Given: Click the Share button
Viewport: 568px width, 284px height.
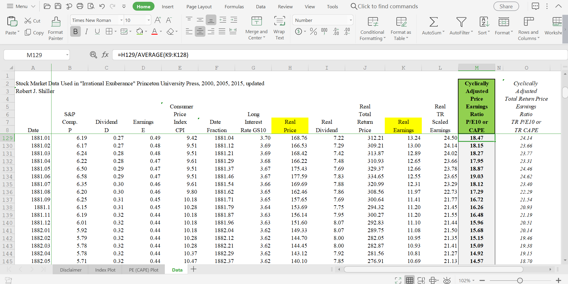Looking at the screenshot, I should point(506,6).
